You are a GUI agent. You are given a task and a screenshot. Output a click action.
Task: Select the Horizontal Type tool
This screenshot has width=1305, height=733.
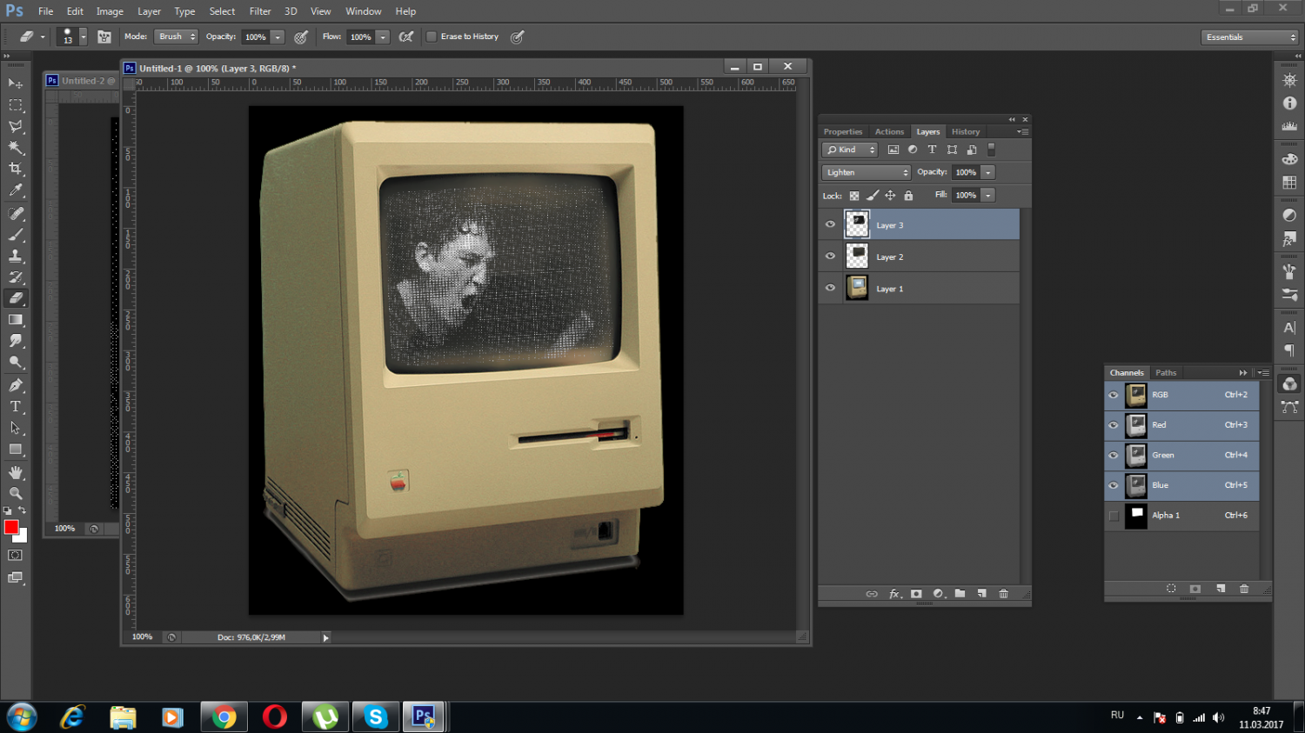[x=16, y=407]
